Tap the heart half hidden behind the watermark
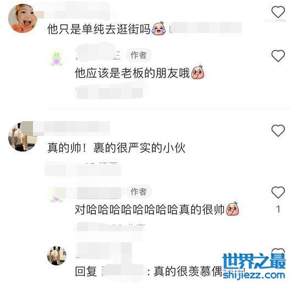Screen dimensions: 291x283 click(x=278, y=252)
